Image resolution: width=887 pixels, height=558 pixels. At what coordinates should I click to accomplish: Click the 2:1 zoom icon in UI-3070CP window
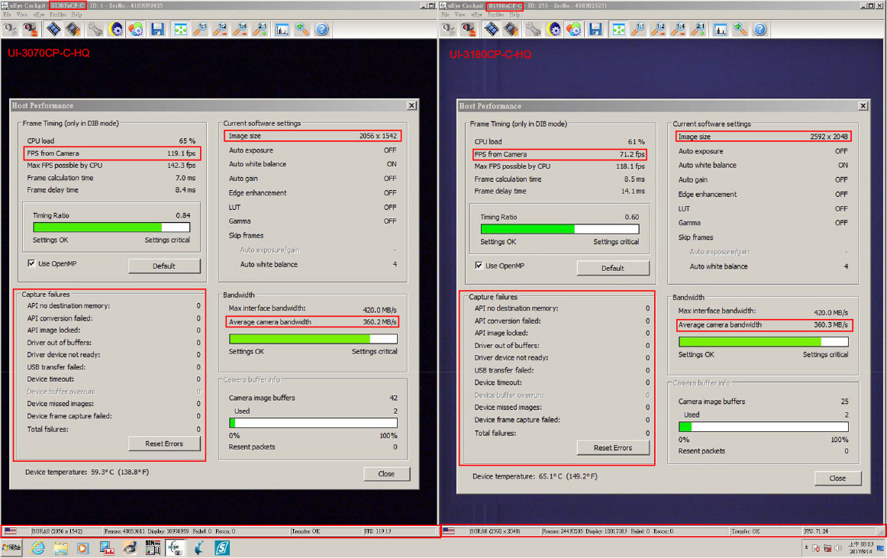pos(261,30)
